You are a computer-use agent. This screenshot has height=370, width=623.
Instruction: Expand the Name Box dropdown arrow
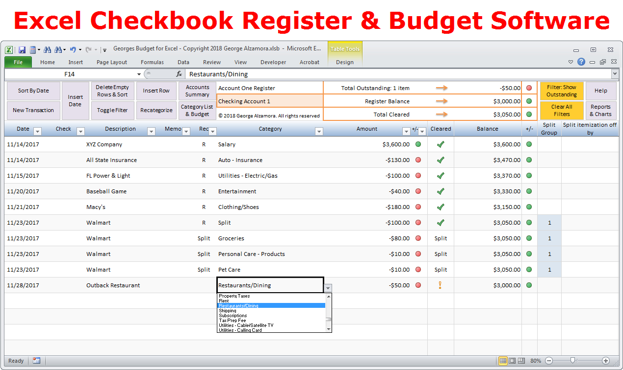(x=139, y=74)
